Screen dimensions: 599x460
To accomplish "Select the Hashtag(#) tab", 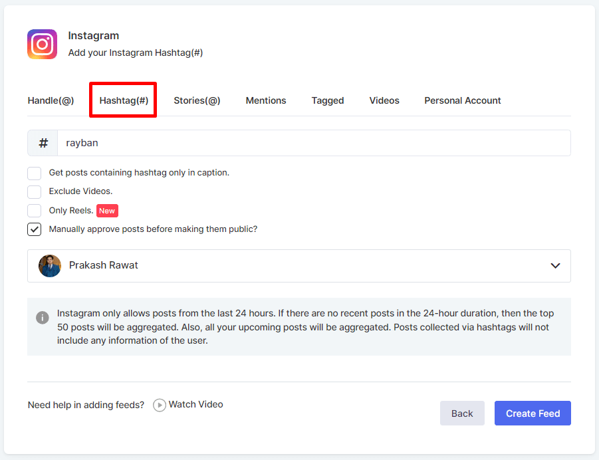I will click(x=124, y=101).
